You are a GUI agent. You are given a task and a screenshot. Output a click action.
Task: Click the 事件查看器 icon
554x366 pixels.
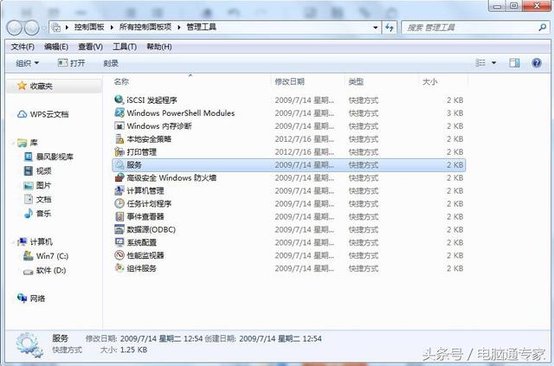[119, 216]
